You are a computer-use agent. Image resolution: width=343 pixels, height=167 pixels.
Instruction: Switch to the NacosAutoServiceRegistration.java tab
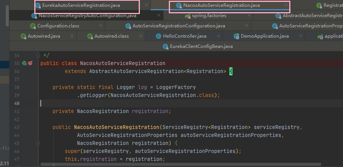221,5
